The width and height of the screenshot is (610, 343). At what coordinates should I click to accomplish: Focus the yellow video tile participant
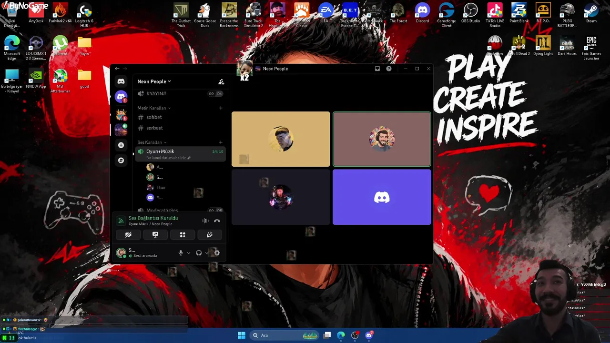click(x=281, y=139)
